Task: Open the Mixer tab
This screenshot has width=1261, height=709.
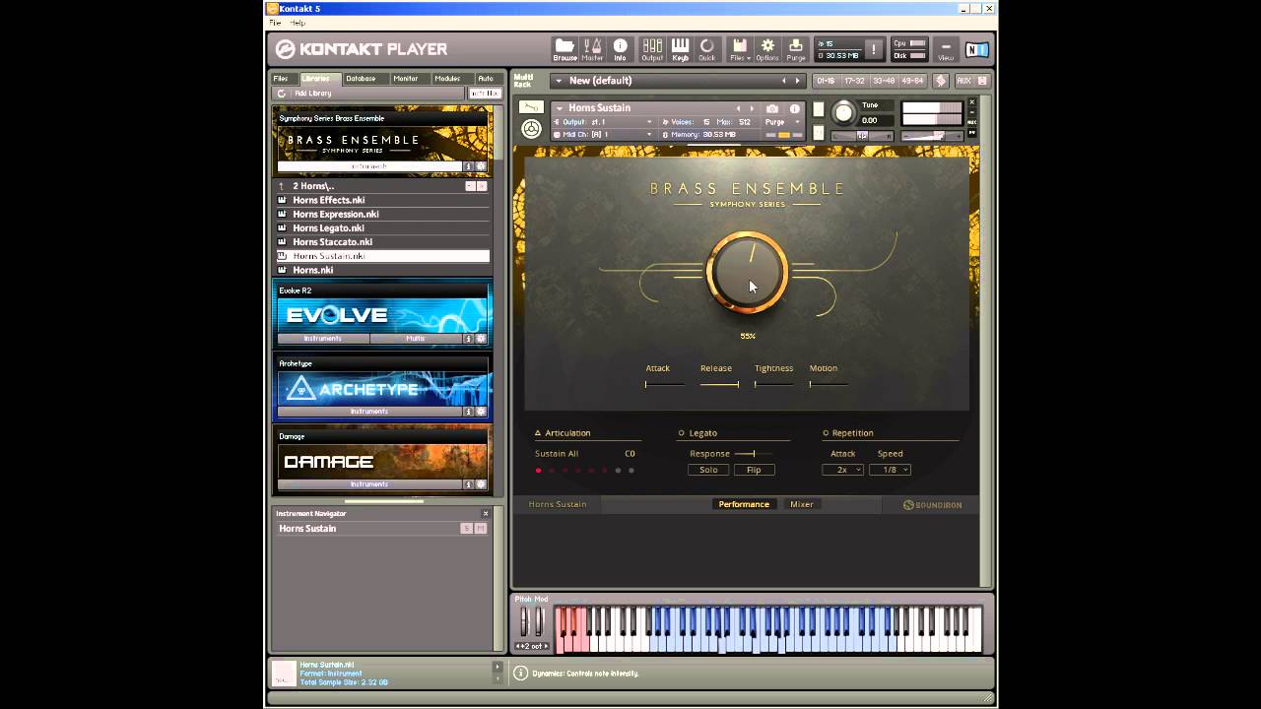Action: [x=802, y=504]
